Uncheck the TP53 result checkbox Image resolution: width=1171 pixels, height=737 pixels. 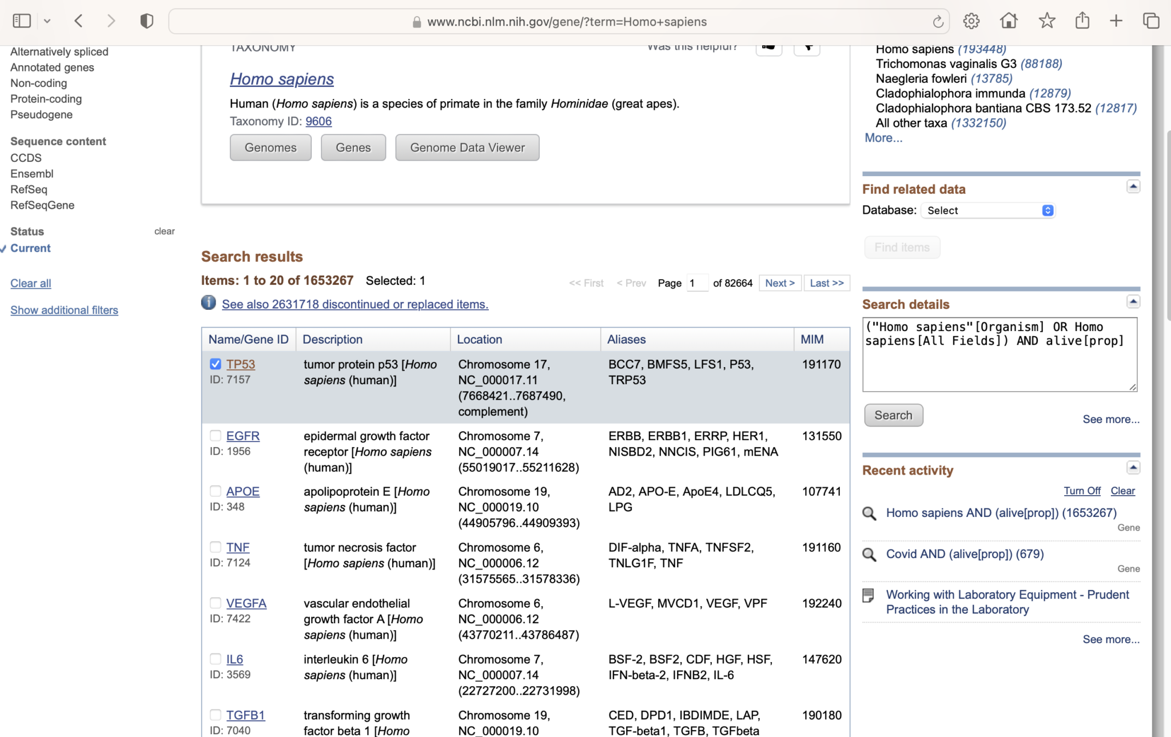tap(216, 364)
